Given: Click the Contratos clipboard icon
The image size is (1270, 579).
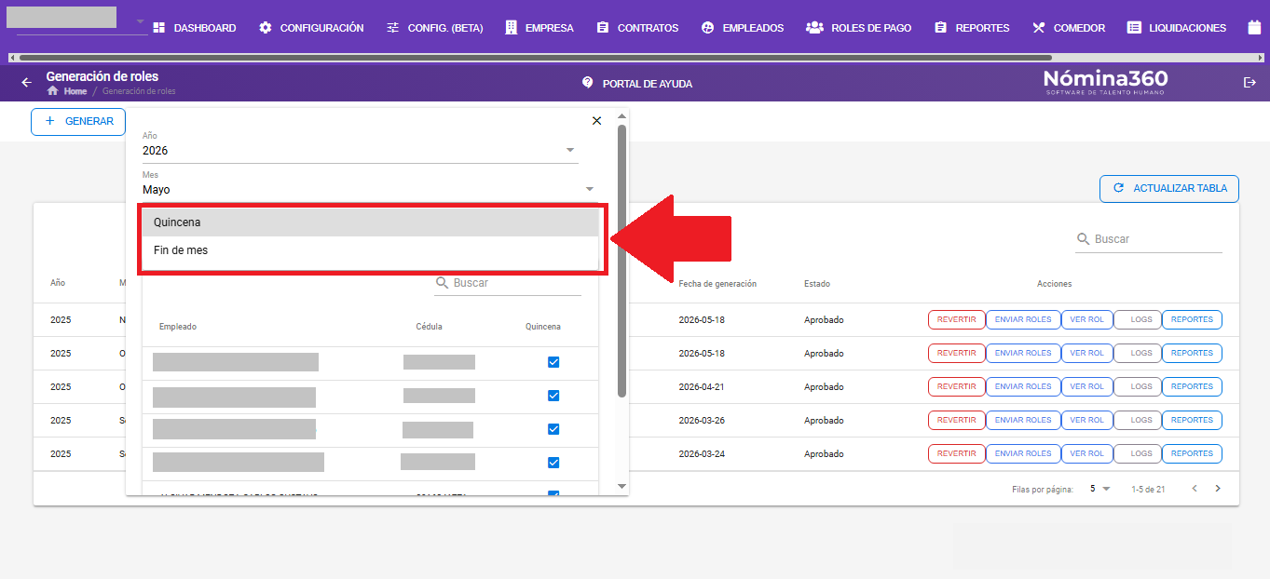Looking at the screenshot, I should point(603,28).
